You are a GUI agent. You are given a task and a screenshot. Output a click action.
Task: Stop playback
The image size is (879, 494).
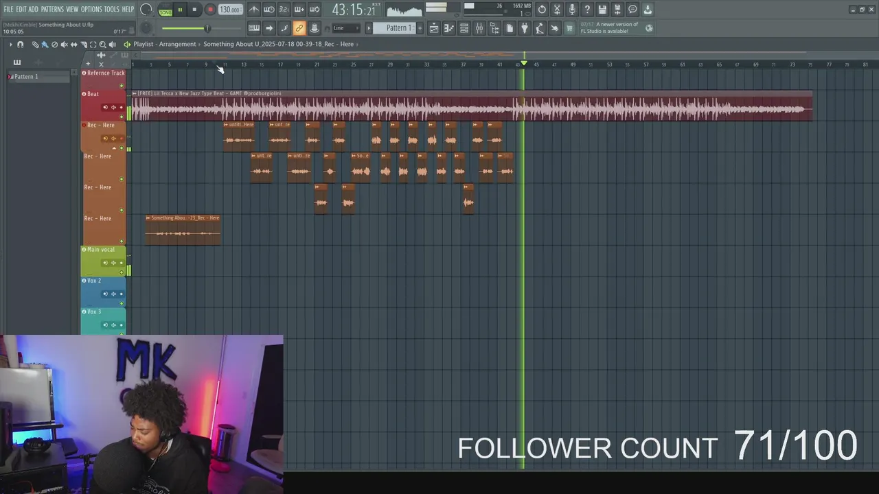pyautogui.click(x=194, y=10)
